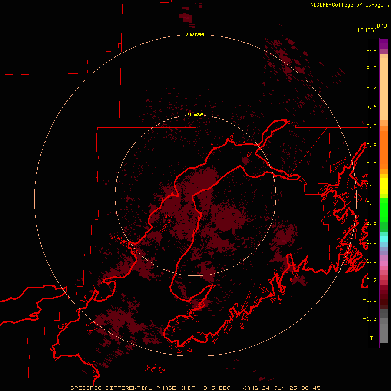Click the 8.2 color scale value
The height and width of the screenshot is (391, 391).
[371, 87]
